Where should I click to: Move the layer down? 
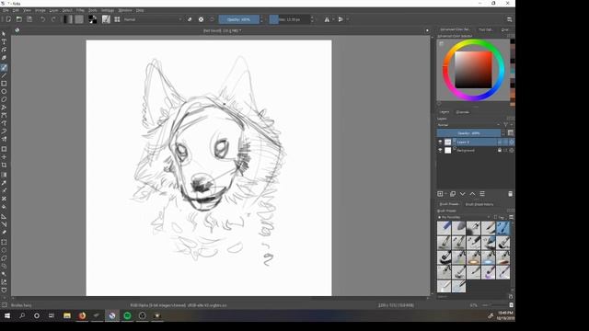(462, 194)
